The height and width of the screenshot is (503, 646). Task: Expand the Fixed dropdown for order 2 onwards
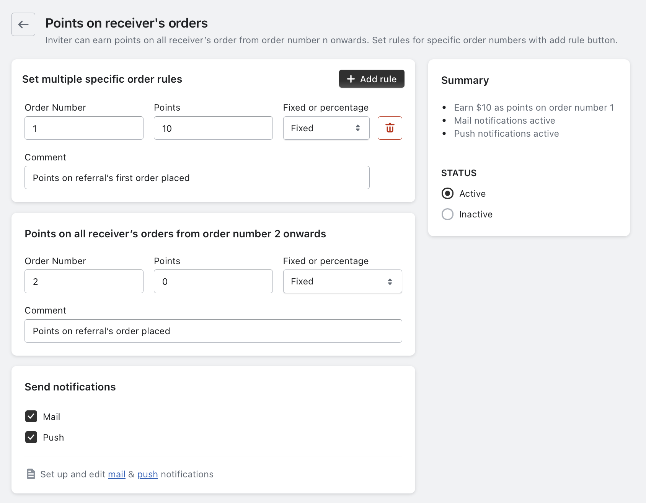pos(342,282)
